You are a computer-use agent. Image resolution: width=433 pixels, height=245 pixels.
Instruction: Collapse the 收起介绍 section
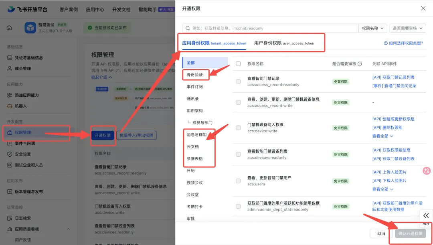(101, 78)
